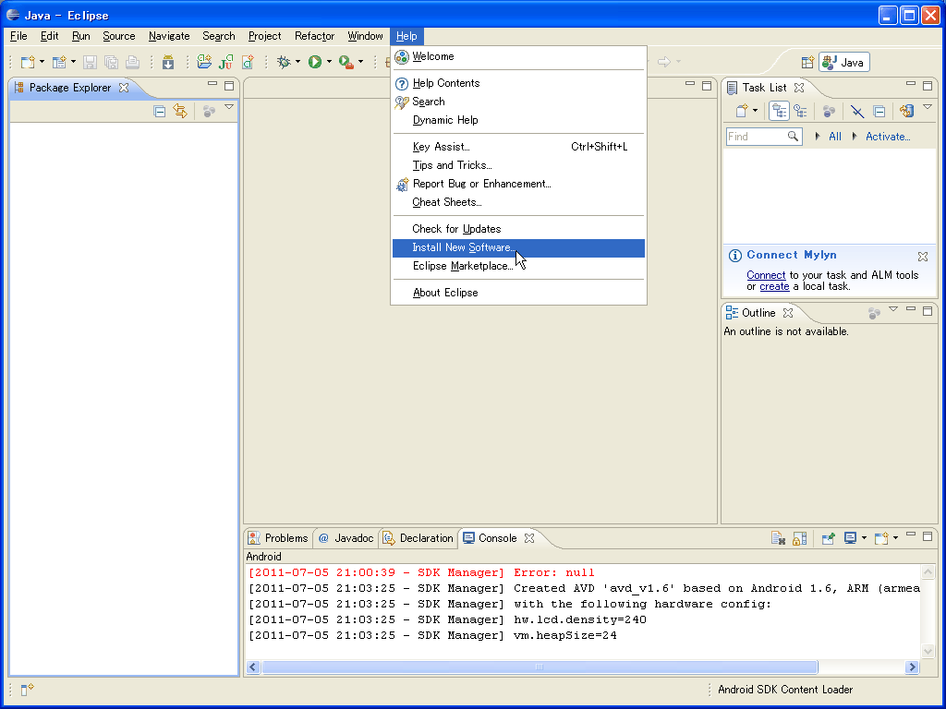Viewport: 946px width, 709px height.
Task: Click the All working set link
Action: click(x=835, y=137)
